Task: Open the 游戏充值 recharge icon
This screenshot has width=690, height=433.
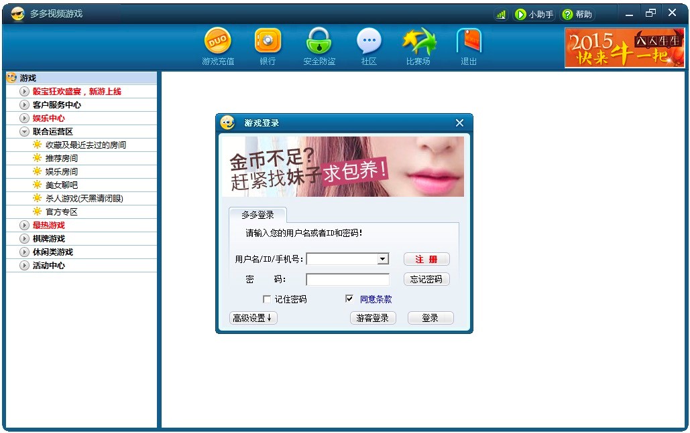Action: [218, 41]
